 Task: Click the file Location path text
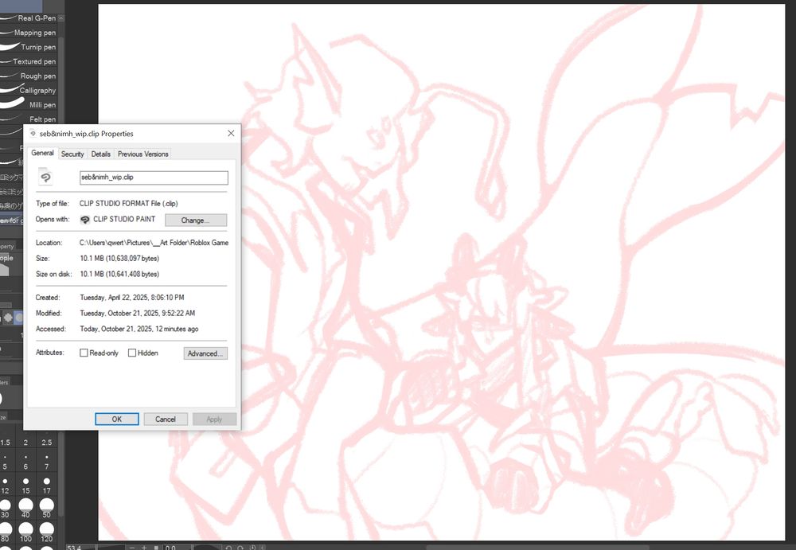click(x=154, y=243)
